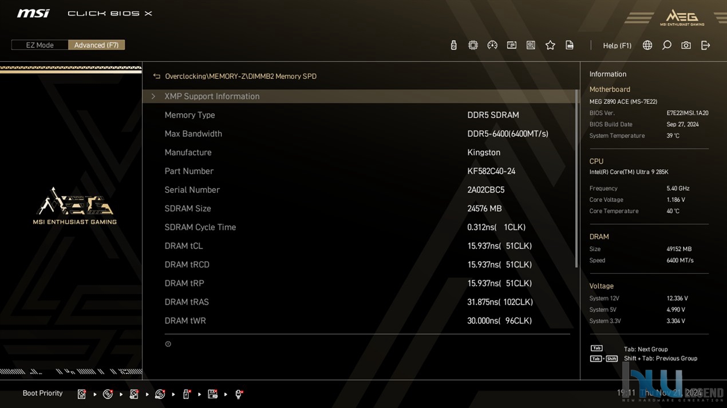This screenshot has width=727, height=408.
Task: Select last USB key device in Boot Priority
Action: point(239,394)
